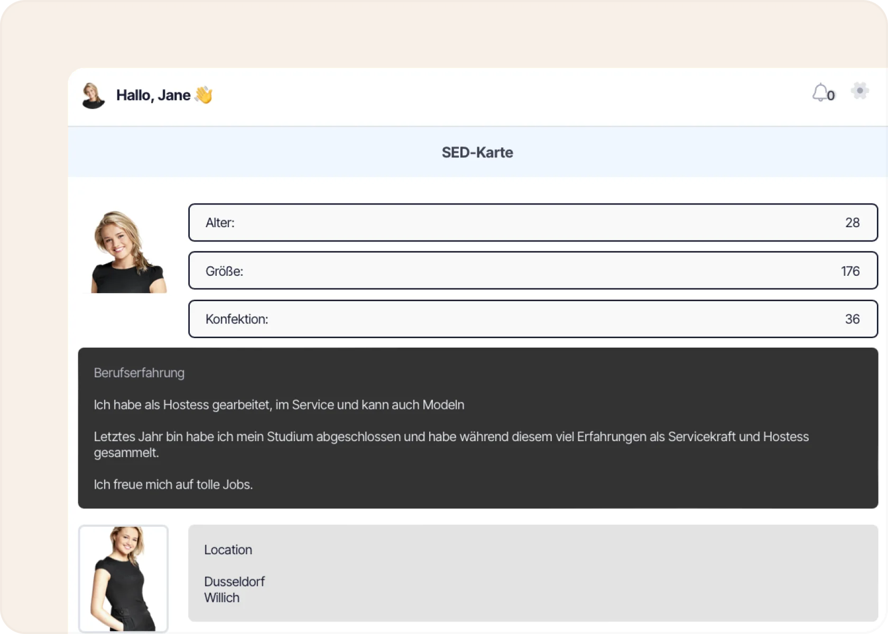Click the notification count 0
Viewport: 888px width, 634px height.
pyautogui.click(x=831, y=96)
